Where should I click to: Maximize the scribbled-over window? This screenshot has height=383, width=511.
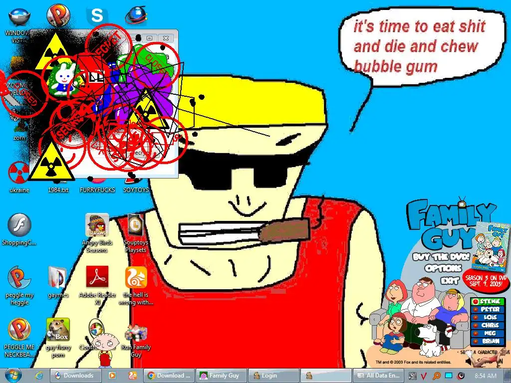tap(149, 38)
